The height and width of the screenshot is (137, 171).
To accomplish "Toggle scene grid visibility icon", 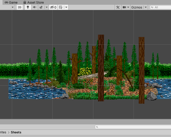I will point(61,7).
